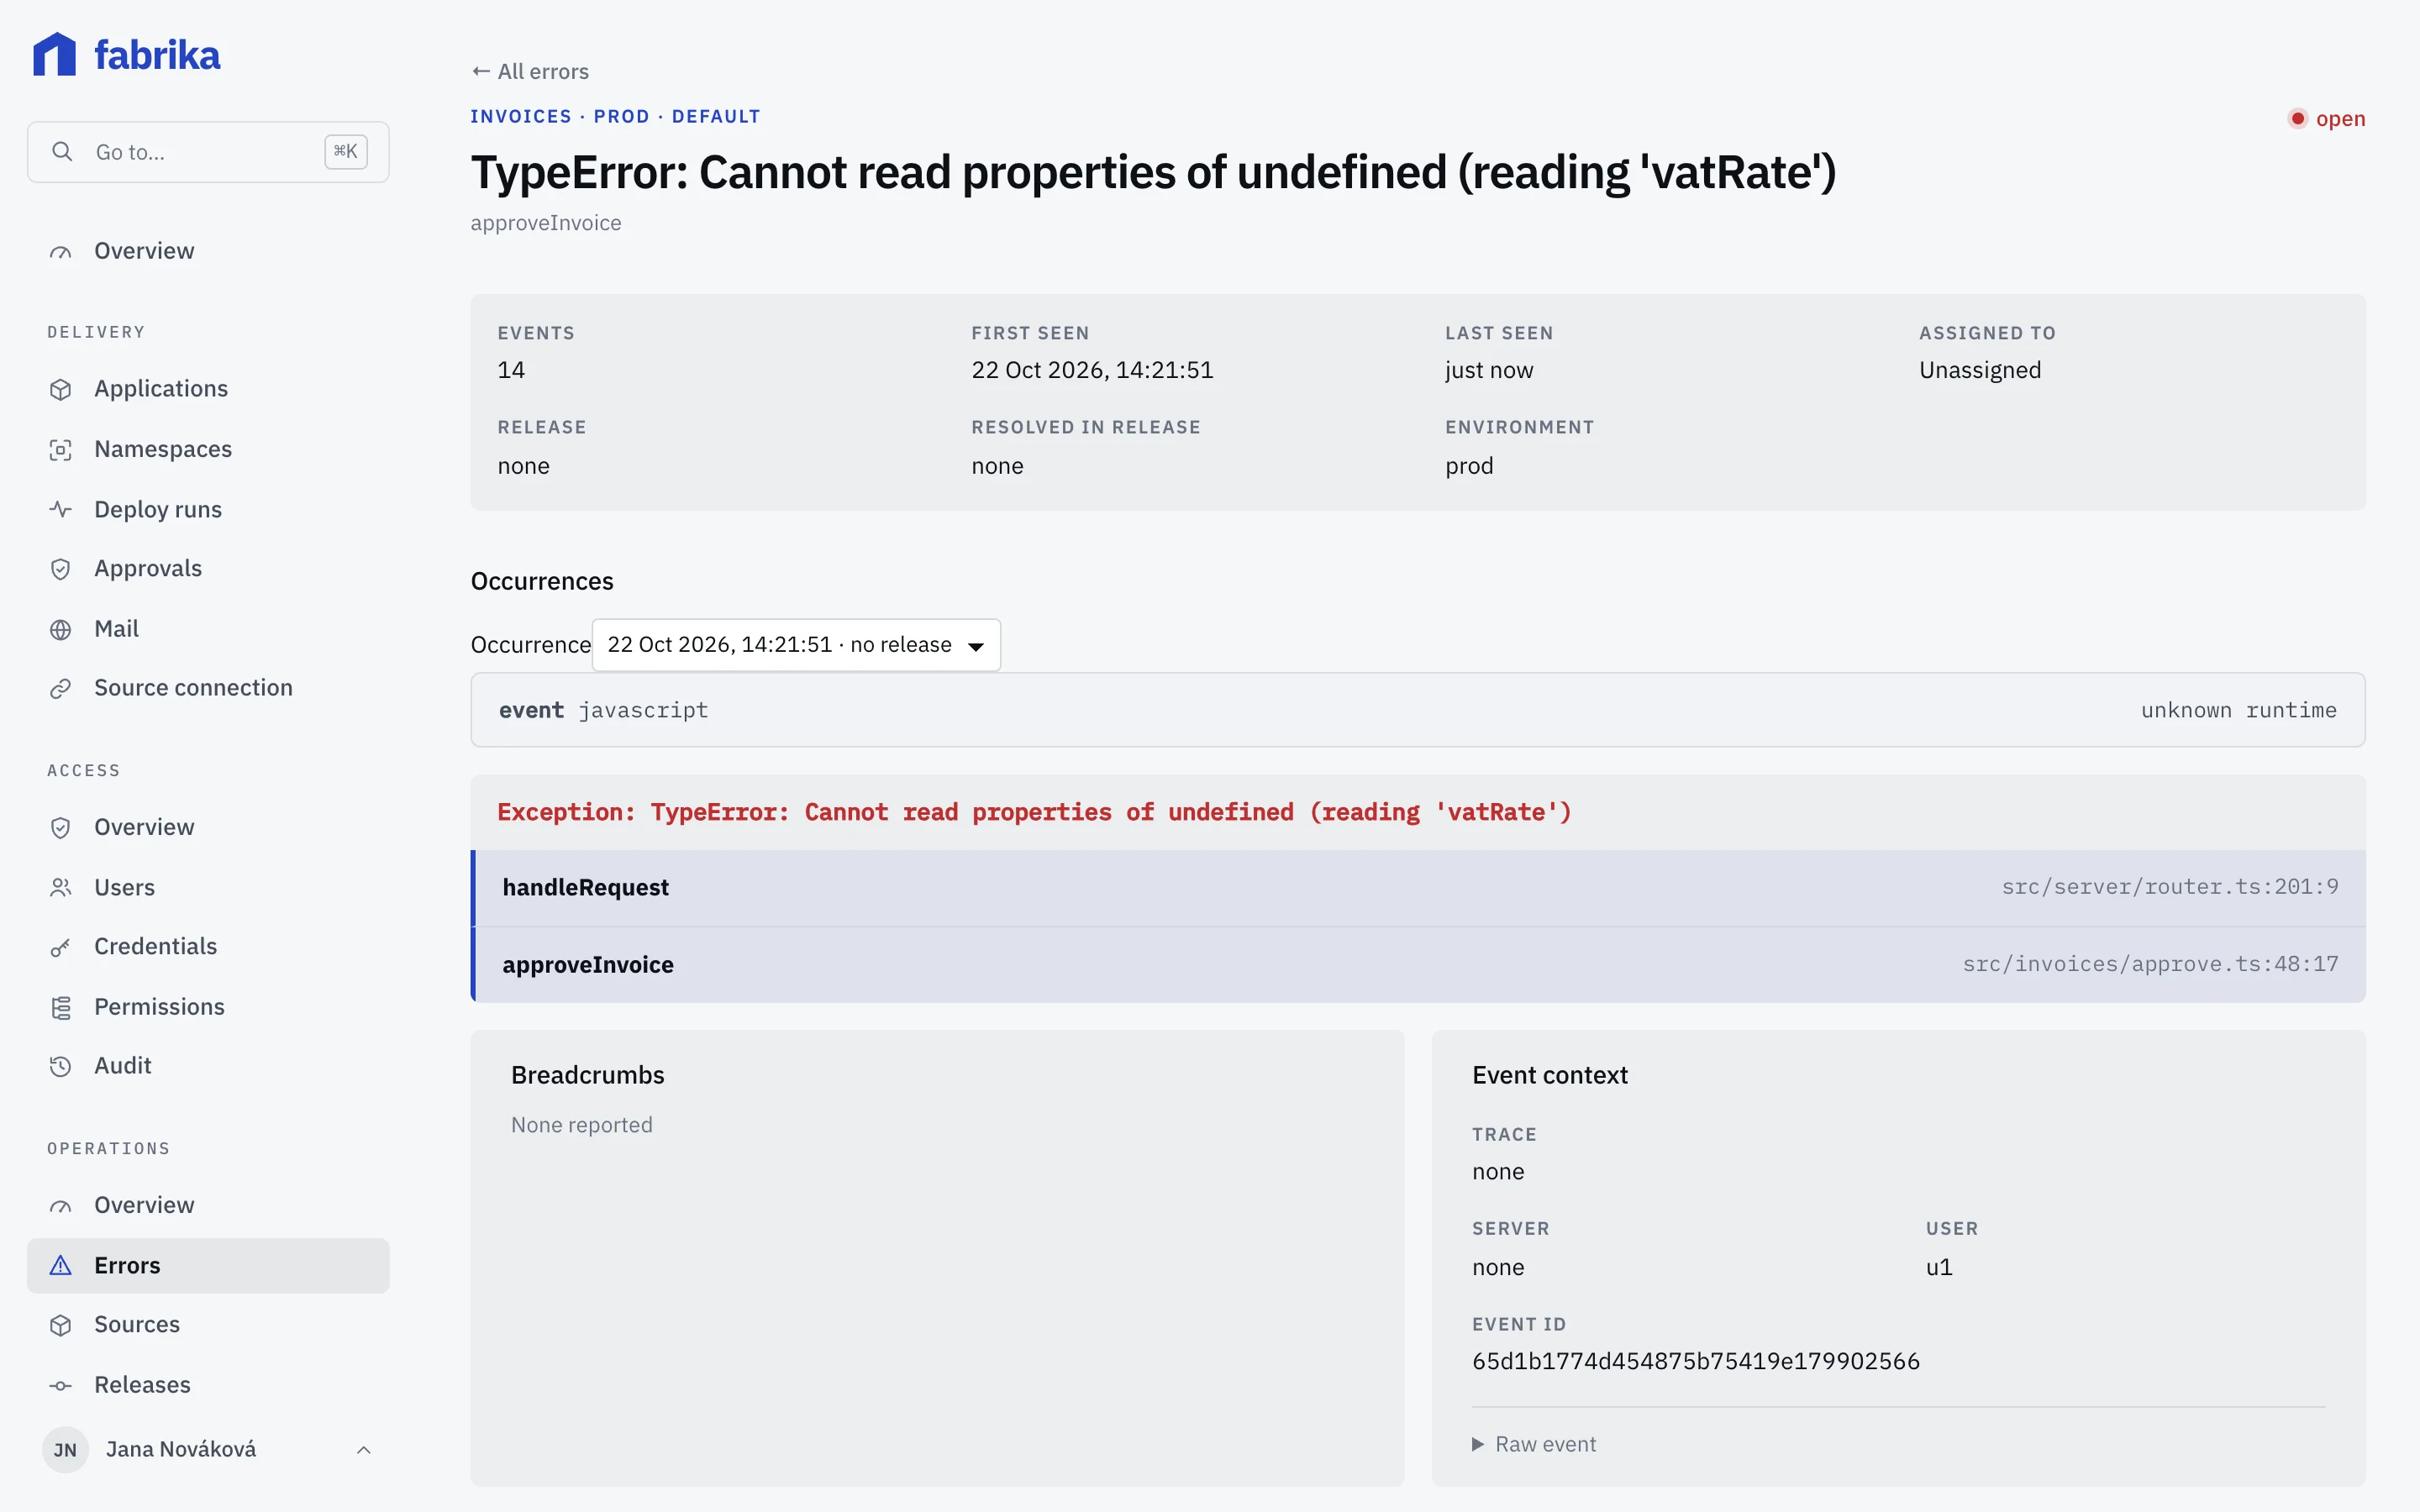Open the Occurrence dropdown selector
This screenshot has height=1512, width=2420.
pos(796,645)
